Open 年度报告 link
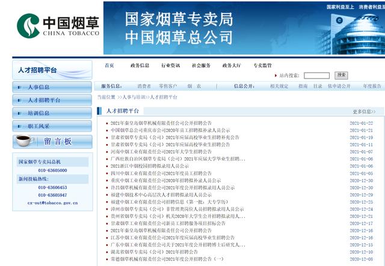 coord(372,86)
